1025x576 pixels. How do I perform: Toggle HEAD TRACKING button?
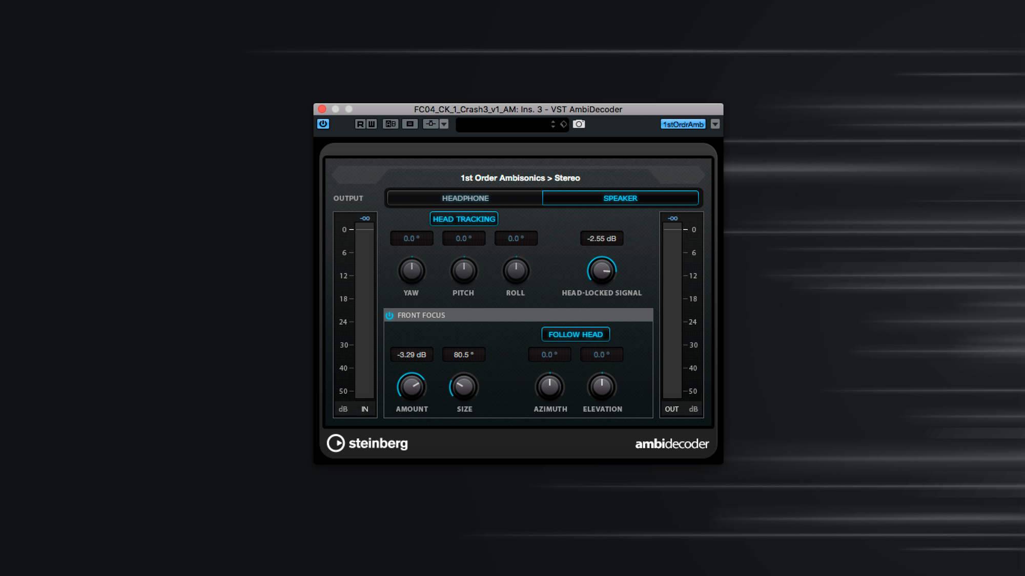(464, 219)
